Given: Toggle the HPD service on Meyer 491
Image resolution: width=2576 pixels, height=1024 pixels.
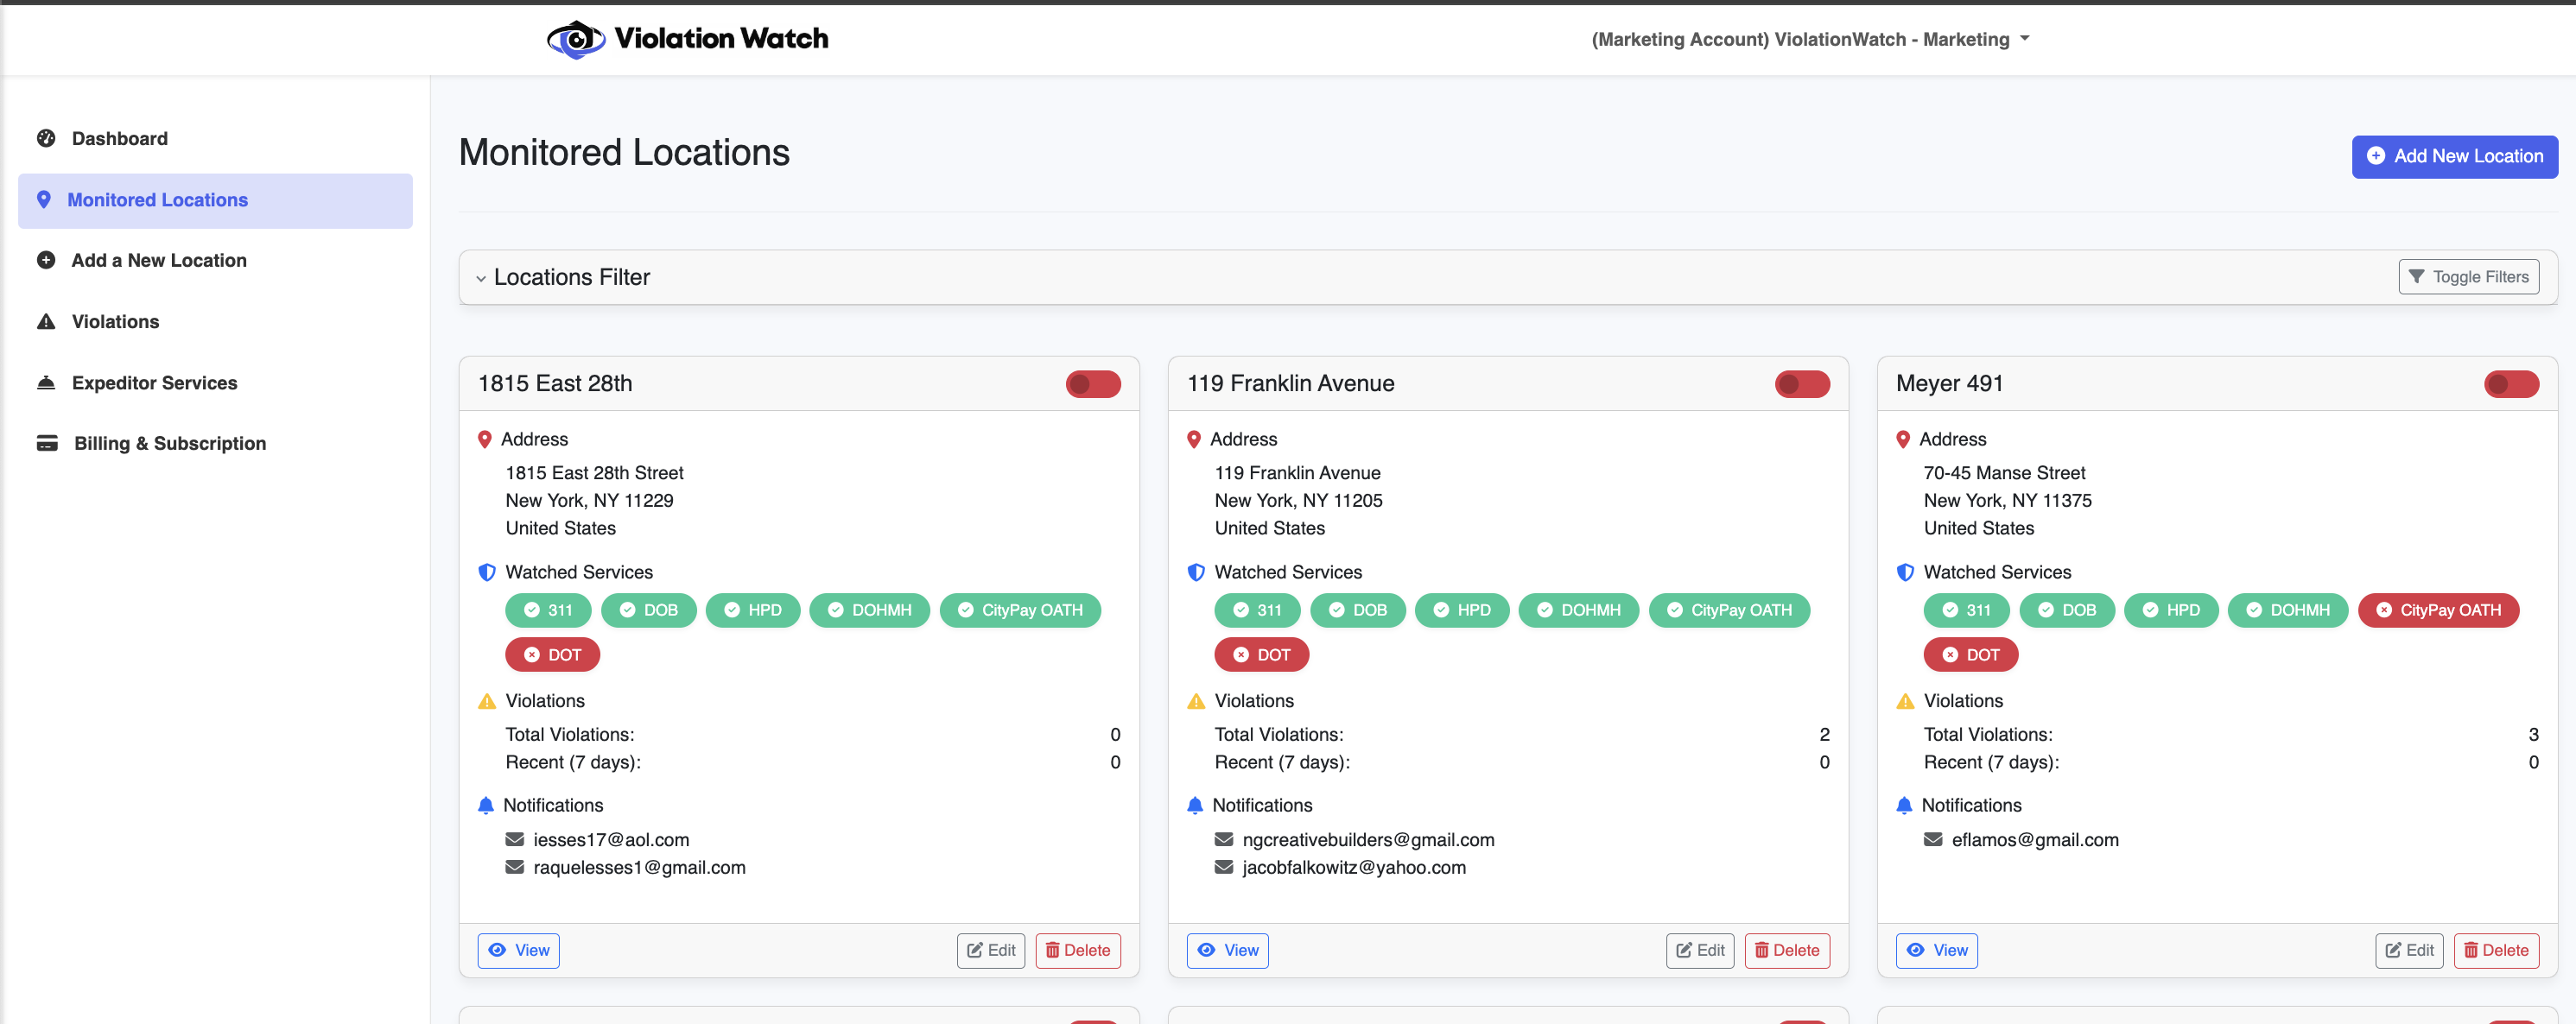Looking at the screenshot, I should (x=2171, y=610).
